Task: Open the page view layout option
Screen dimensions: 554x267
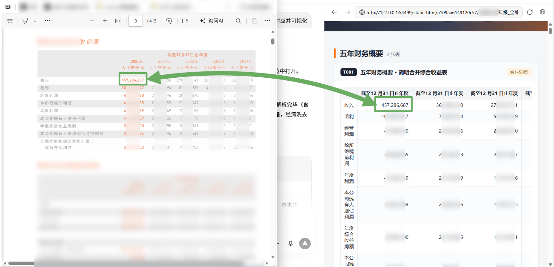Action: click(x=185, y=21)
